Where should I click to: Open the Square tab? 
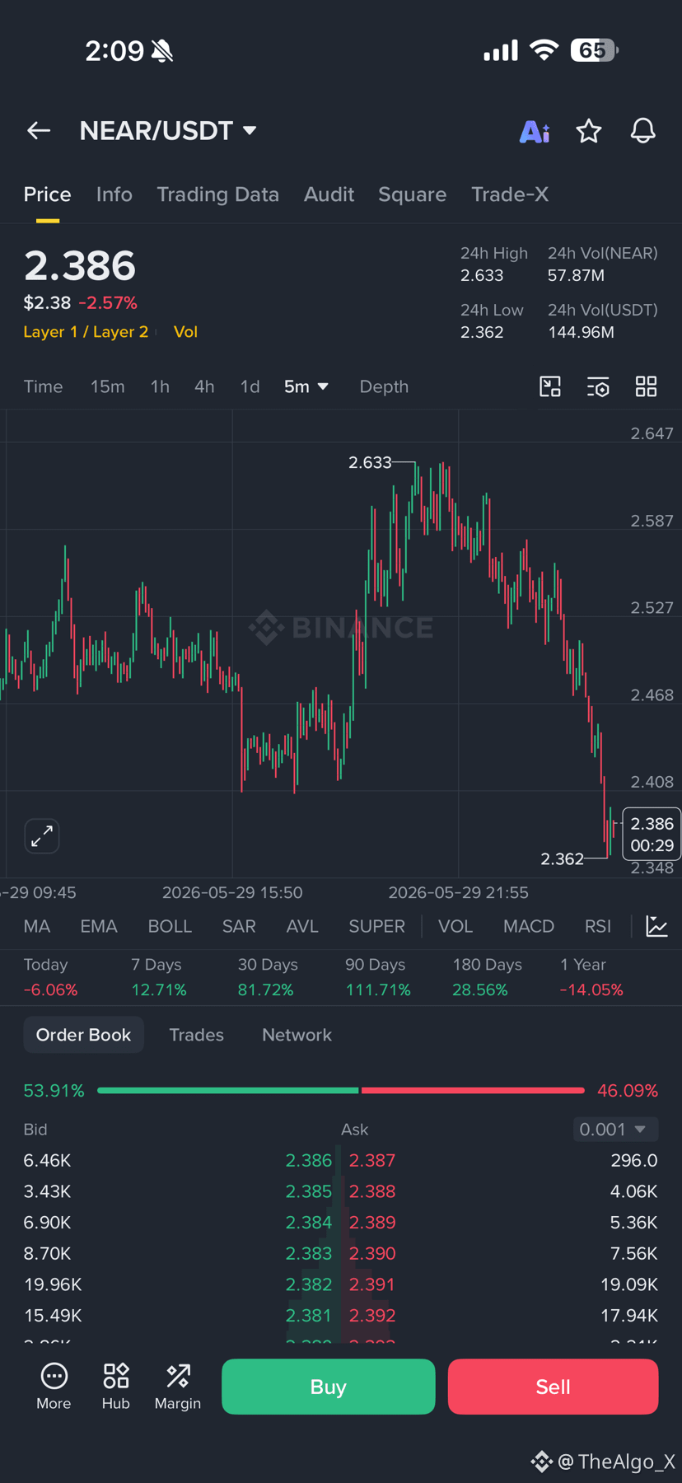pyautogui.click(x=413, y=194)
